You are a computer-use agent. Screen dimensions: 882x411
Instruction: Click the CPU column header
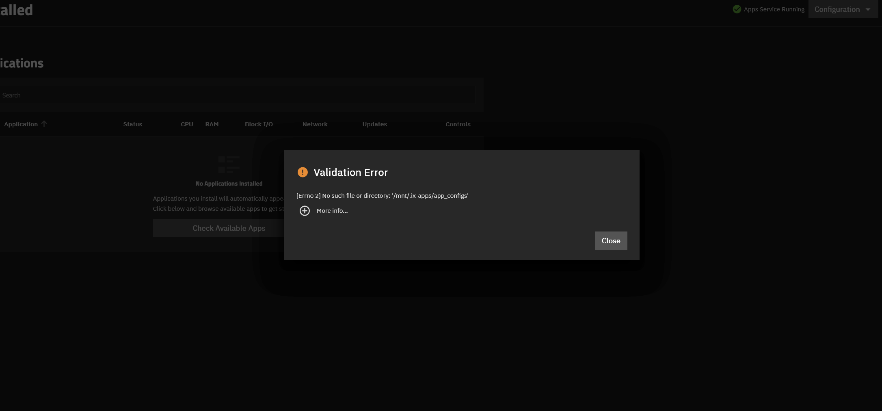[187, 124]
